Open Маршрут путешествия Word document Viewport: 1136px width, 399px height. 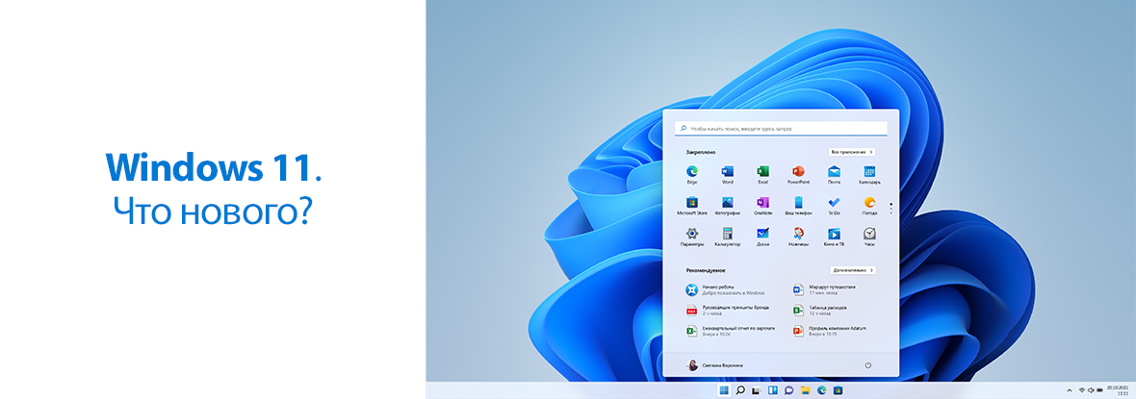click(x=824, y=289)
